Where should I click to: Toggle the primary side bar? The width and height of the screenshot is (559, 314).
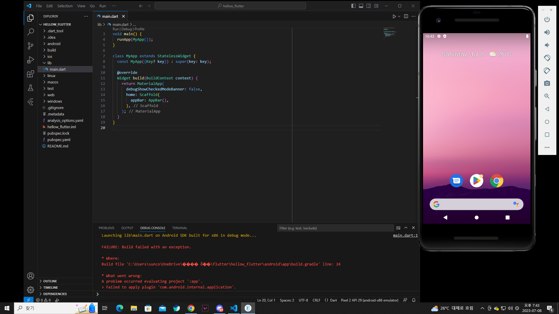point(353,6)
